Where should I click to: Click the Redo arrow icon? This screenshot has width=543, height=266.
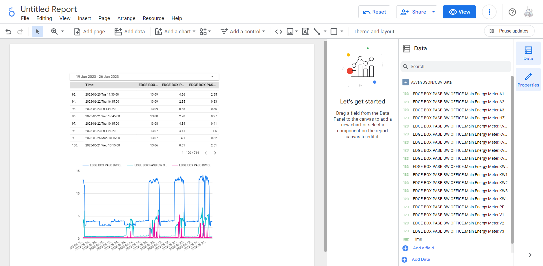(x=20, y=32)
